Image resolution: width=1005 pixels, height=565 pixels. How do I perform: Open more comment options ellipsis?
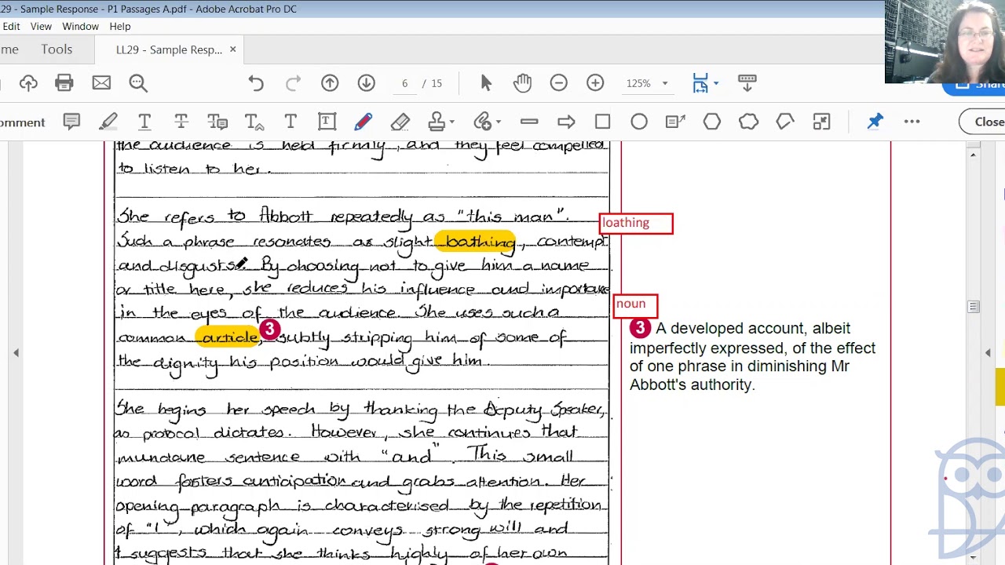[912, 122]
